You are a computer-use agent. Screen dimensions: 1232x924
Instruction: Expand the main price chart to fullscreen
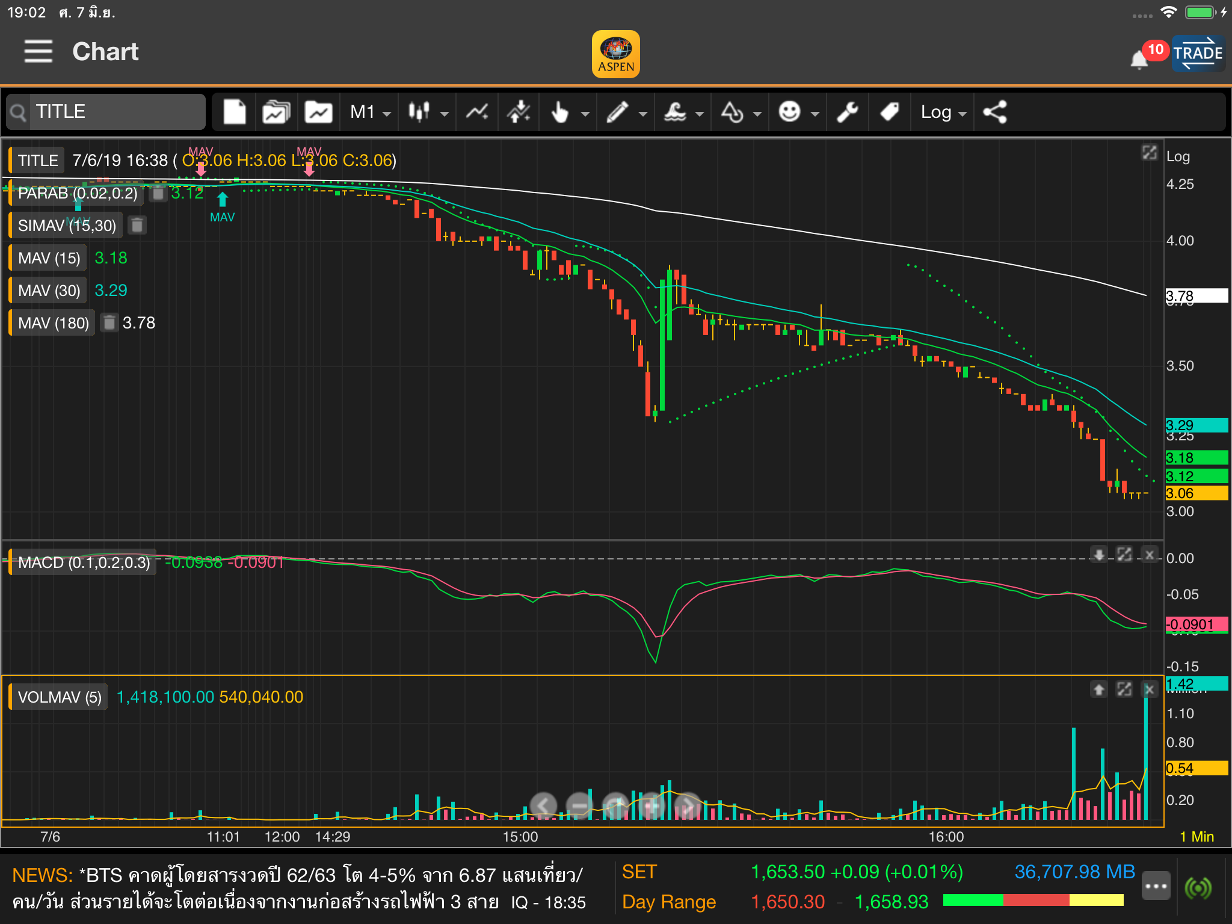coord(1149,153)
